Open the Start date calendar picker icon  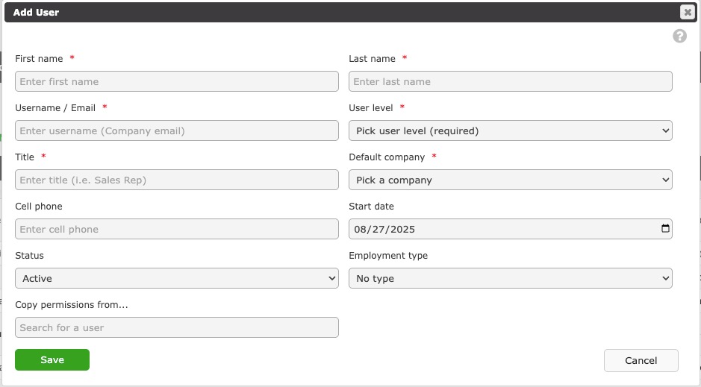pyautogui.click(x=665, y=228)
